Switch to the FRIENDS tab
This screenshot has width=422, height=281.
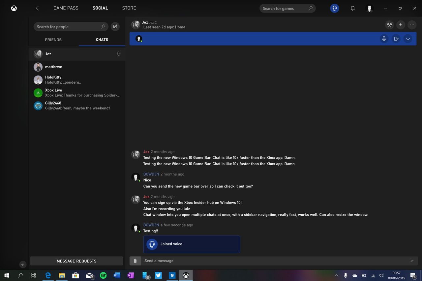tap(53, 40)
